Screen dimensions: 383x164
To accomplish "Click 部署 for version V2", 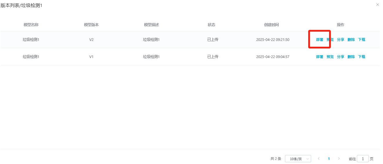I will point(320,40).
